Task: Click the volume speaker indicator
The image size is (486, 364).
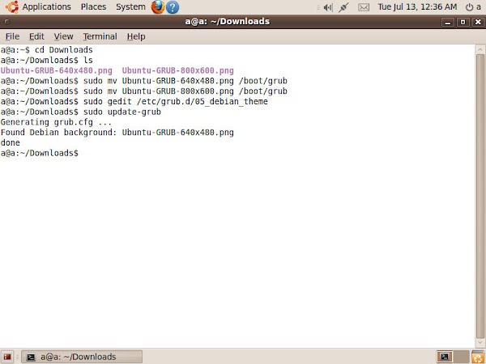Action: [327, 7]
